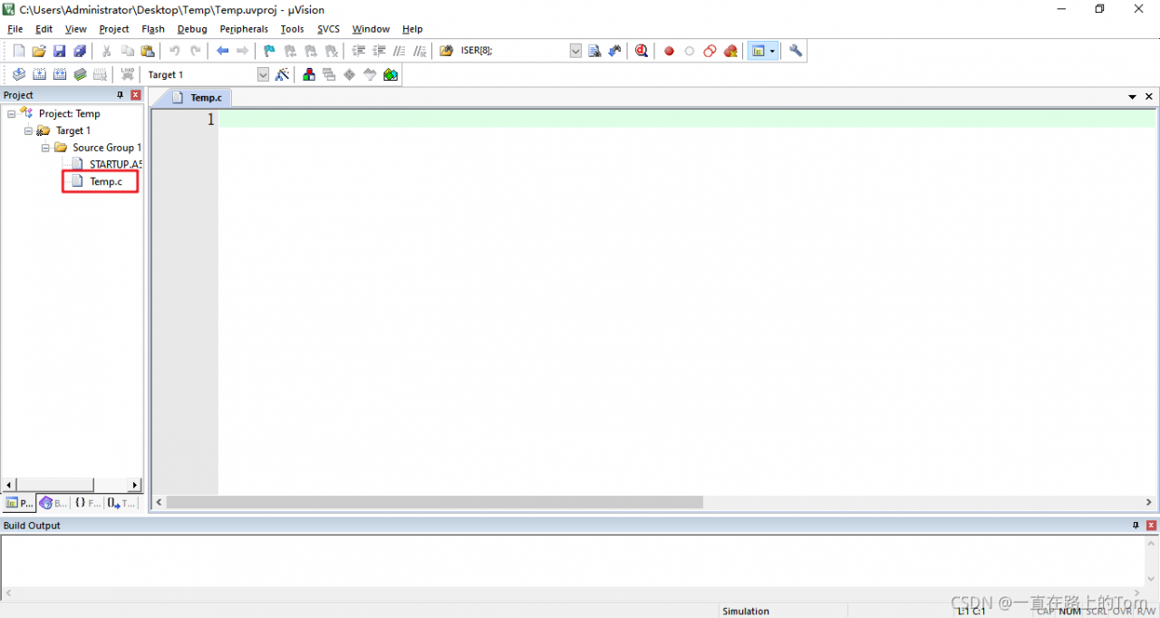
Task: Click Incremental Find binoculars icon
Action: [x=615, y=52]
